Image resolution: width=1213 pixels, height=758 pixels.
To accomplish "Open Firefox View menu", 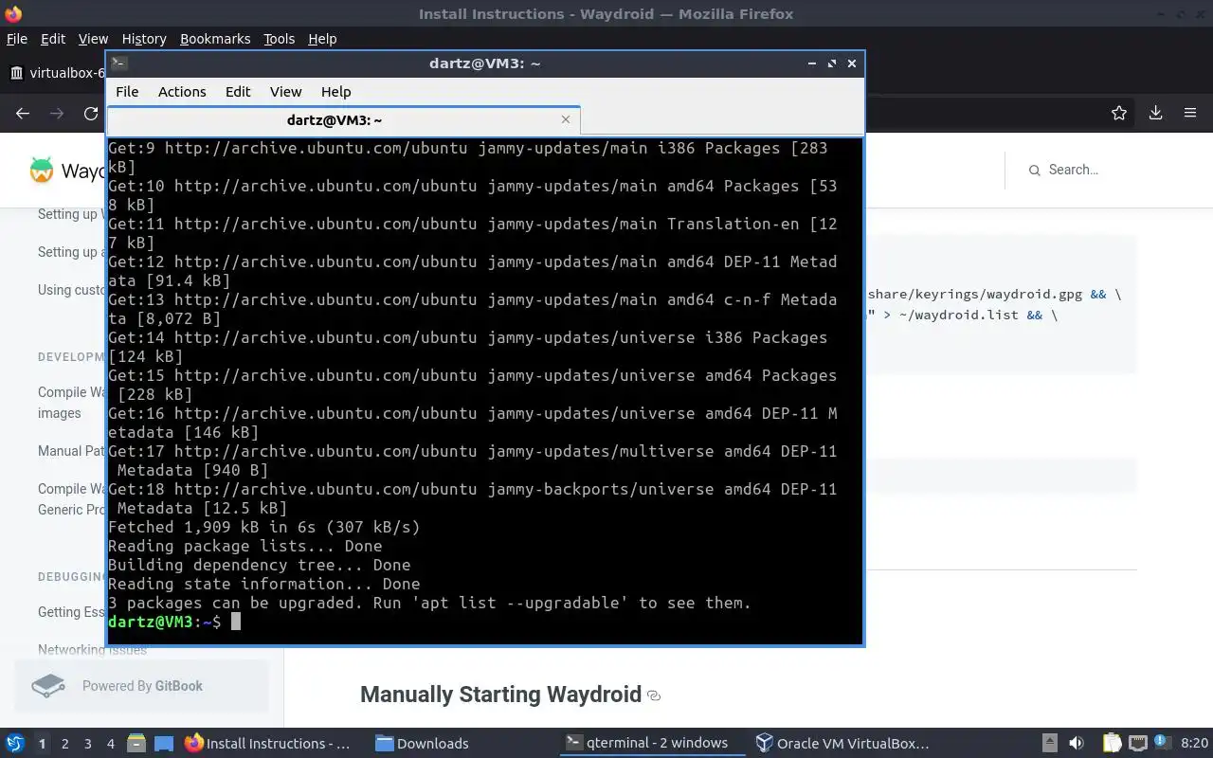I will 93,39.
